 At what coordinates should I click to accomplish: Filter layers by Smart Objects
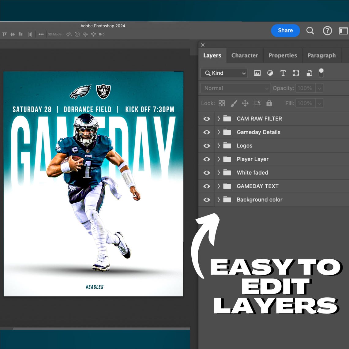click(309, 73)
